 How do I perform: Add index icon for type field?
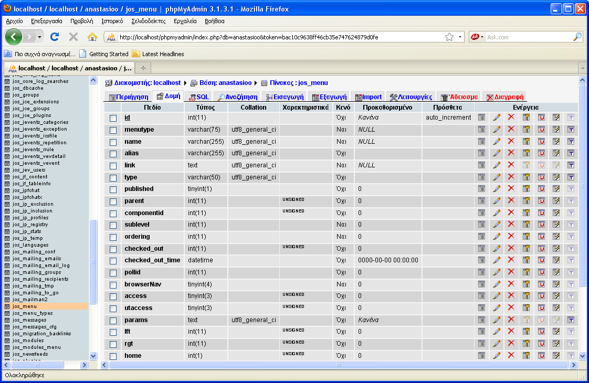(556, 177)
